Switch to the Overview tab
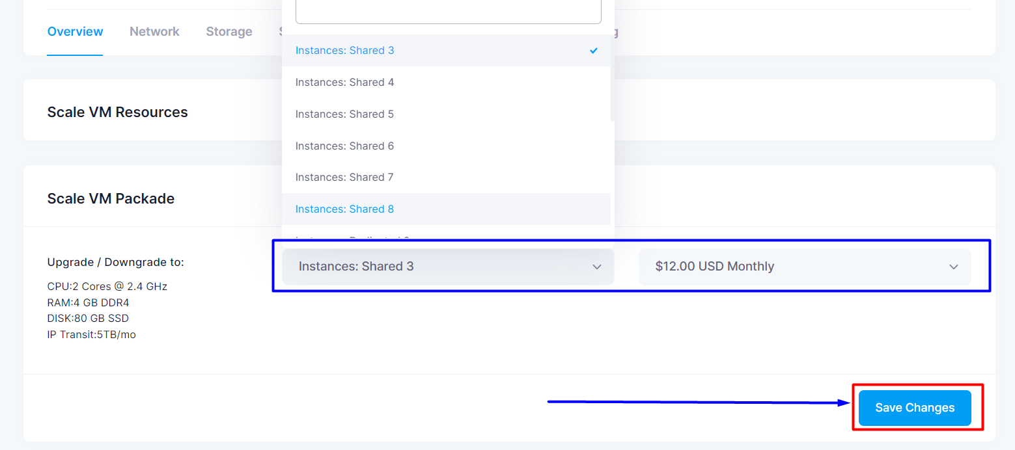The image size is (1015, 450). [75, 31]
